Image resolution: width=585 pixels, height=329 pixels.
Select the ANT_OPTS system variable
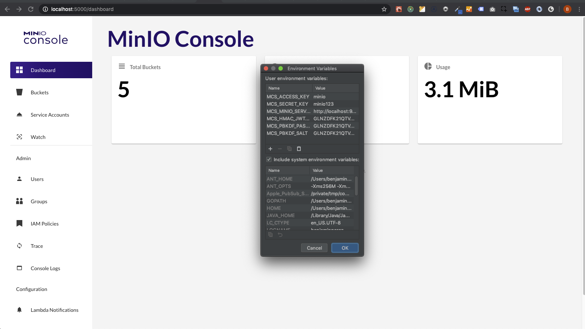(x=310, y=186)
